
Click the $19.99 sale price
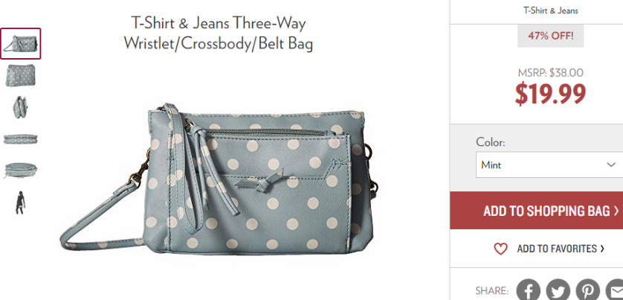click(550, 95)
